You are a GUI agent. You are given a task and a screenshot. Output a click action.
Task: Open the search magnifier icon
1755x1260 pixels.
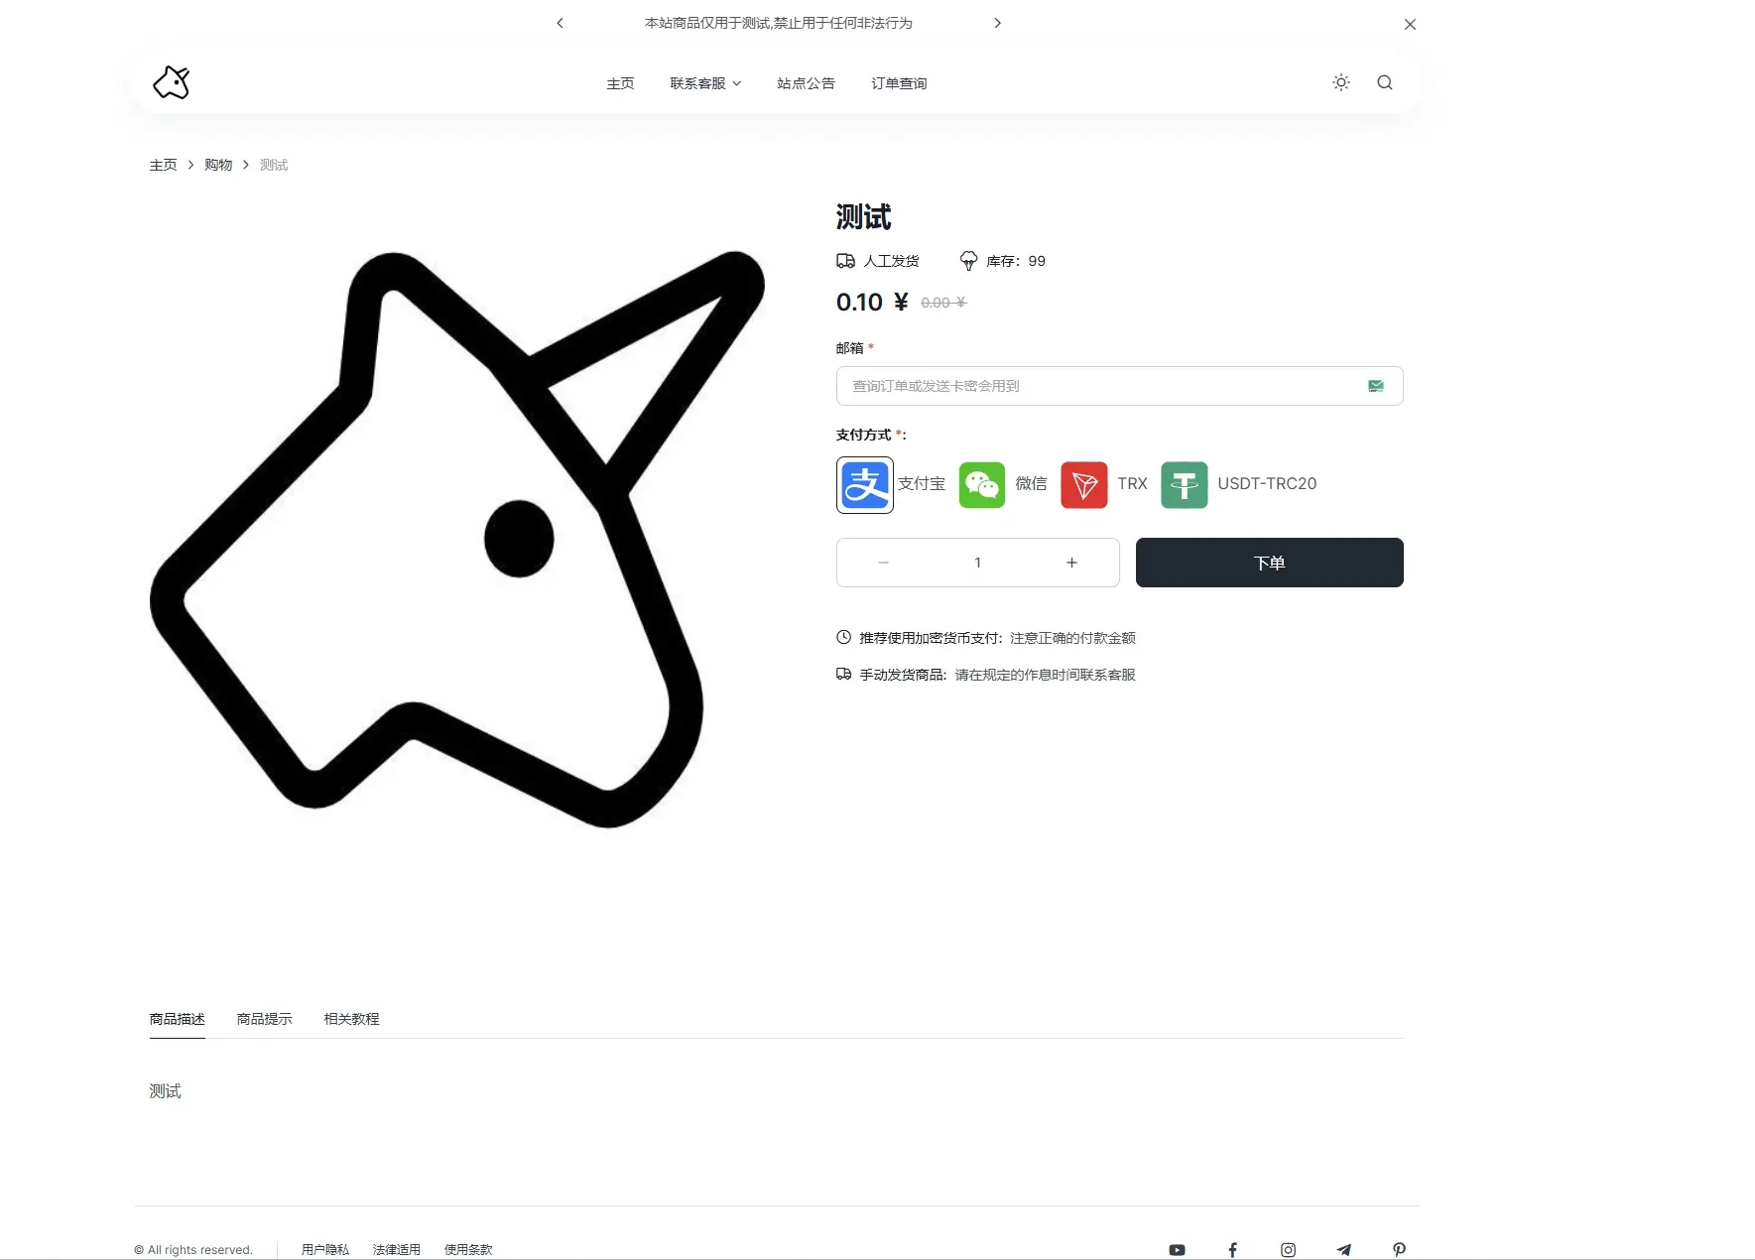coord(1385,82)
